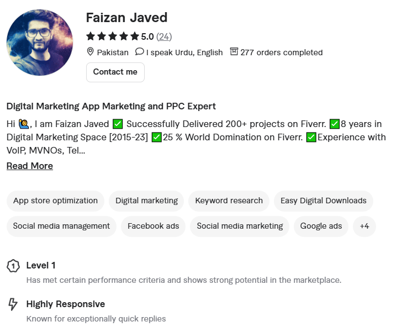The height and width of the screenshot is (332, 402).
Task: Select the App store optimization tag
Action: click(x=55, y=201)
